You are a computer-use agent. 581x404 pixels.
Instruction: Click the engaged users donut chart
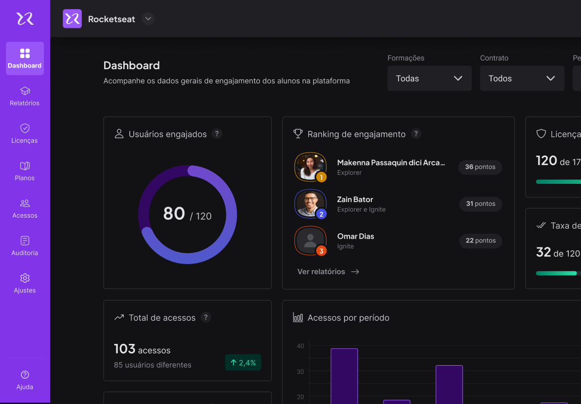(187, 215)
